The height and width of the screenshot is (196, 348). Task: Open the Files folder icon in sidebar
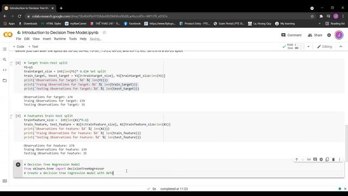pos(5,81)
